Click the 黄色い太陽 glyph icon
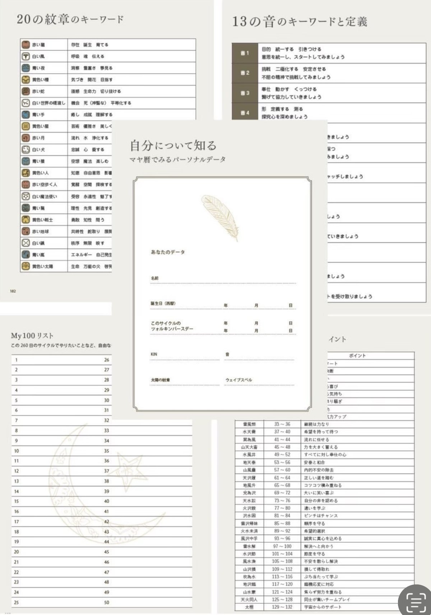The image size is (431, 615). (26, 266)
